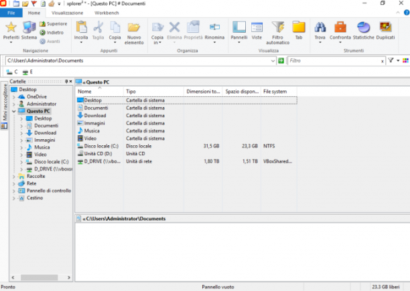Activate the Filtro automatico funnel icon
Screen dimensions: 410x291
point(278,27)
